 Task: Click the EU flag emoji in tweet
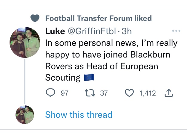89,78
